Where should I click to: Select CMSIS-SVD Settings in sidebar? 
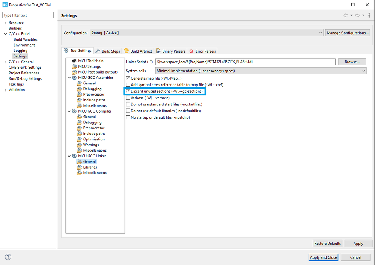(x=25, y=68)
